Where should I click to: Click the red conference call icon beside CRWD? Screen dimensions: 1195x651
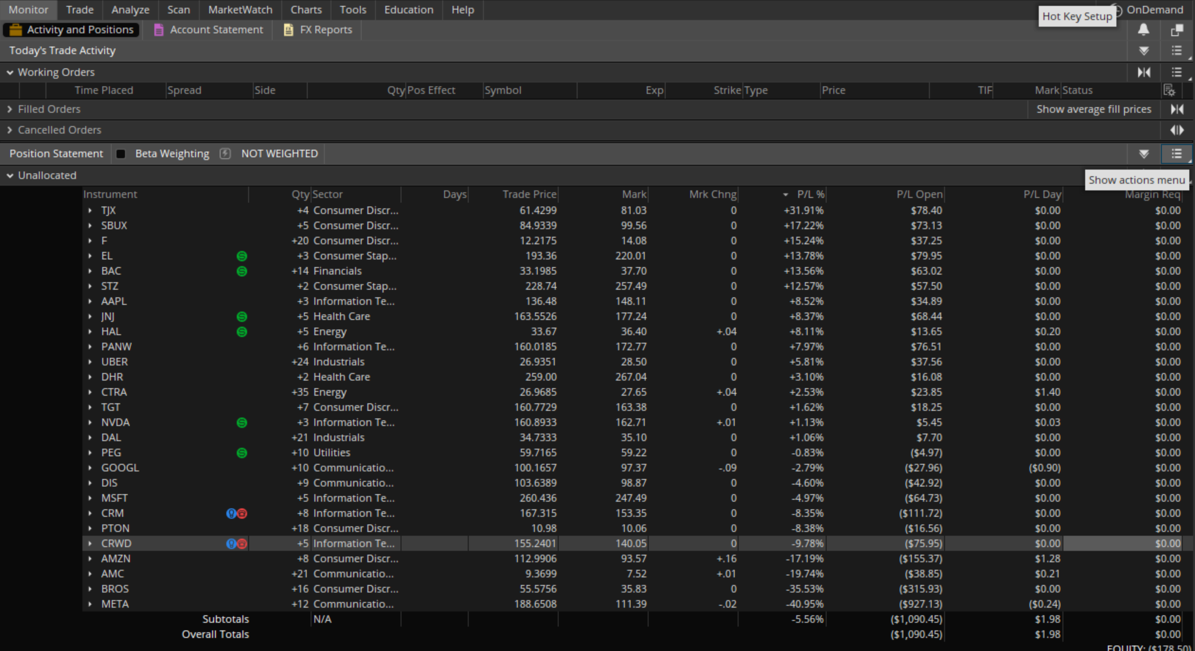click(242, 544)
